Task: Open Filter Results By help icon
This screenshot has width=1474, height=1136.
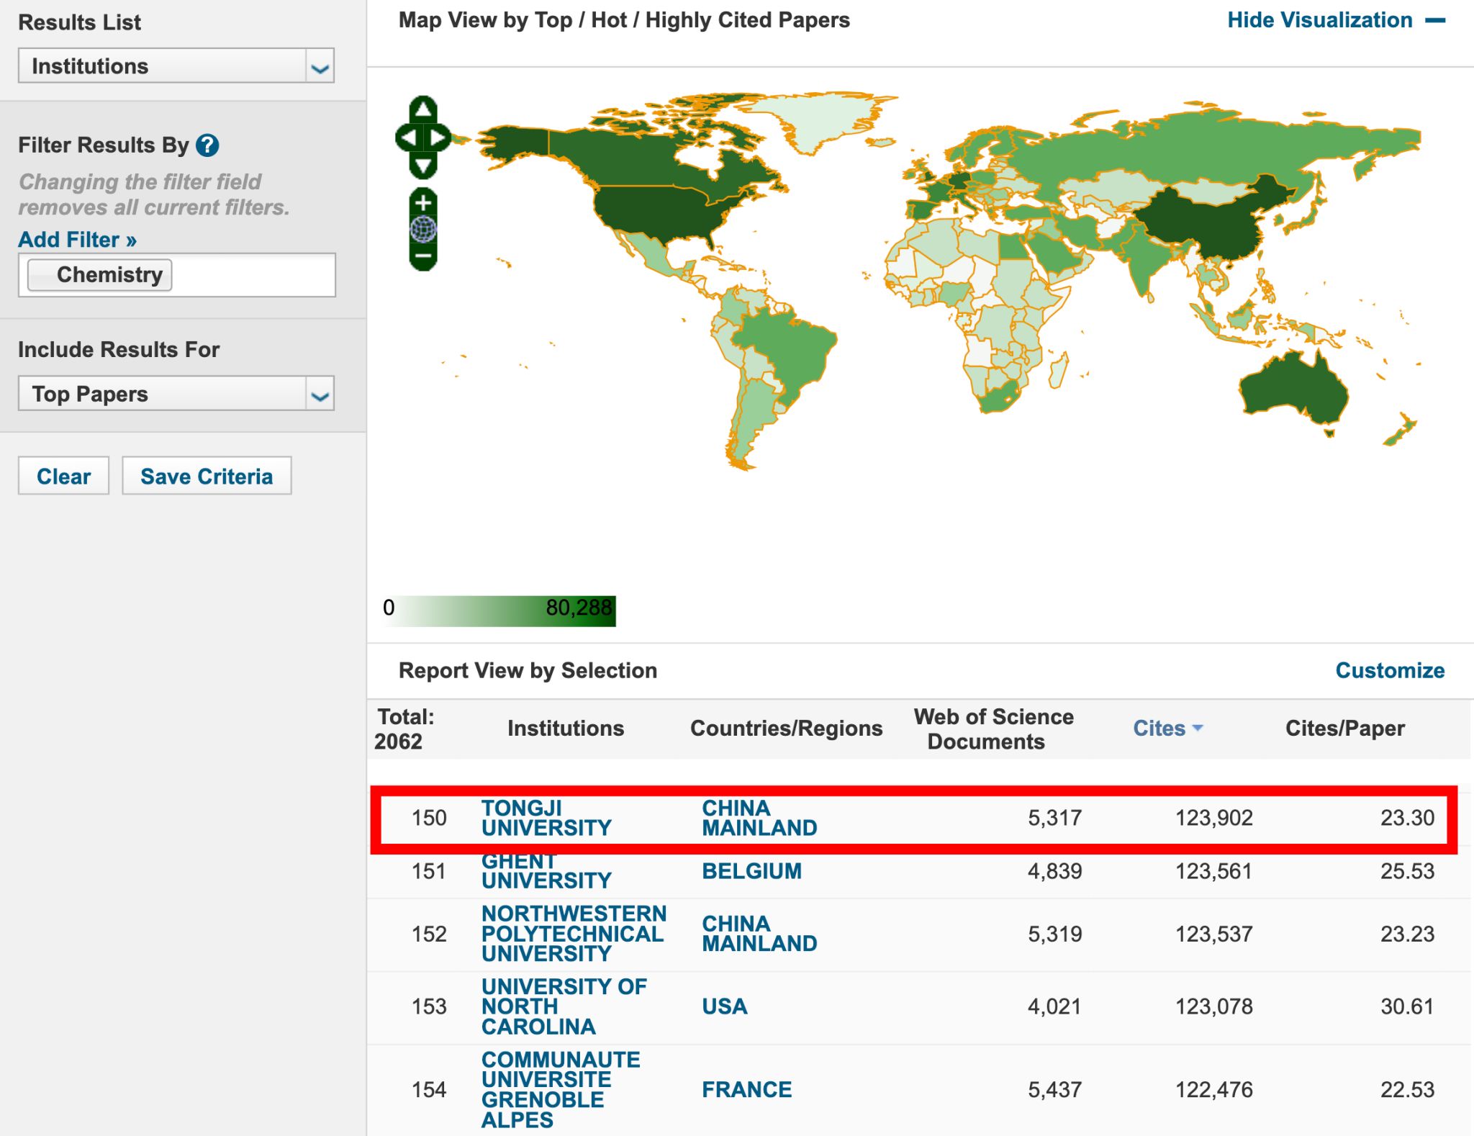Action: point(207,145)
